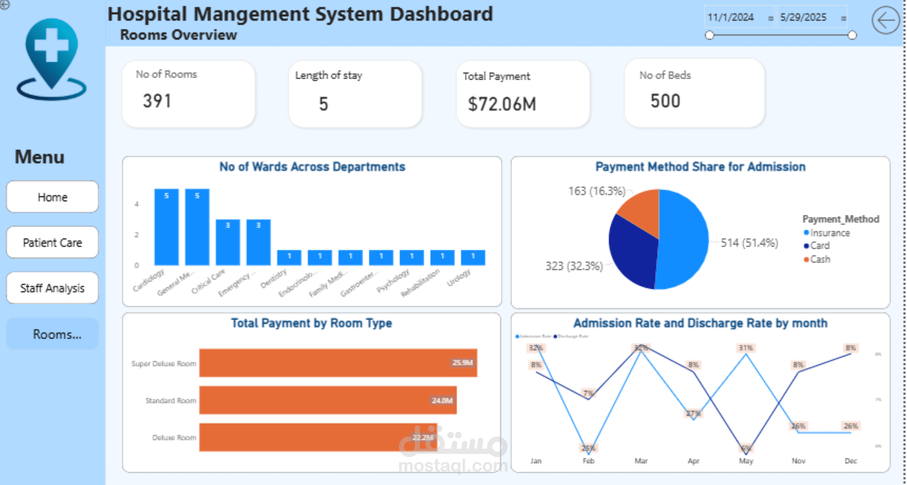Edit the 5/29/2025 end date field
The height and width of the screenshot is (485, 907).
click(x=803, y=17)
